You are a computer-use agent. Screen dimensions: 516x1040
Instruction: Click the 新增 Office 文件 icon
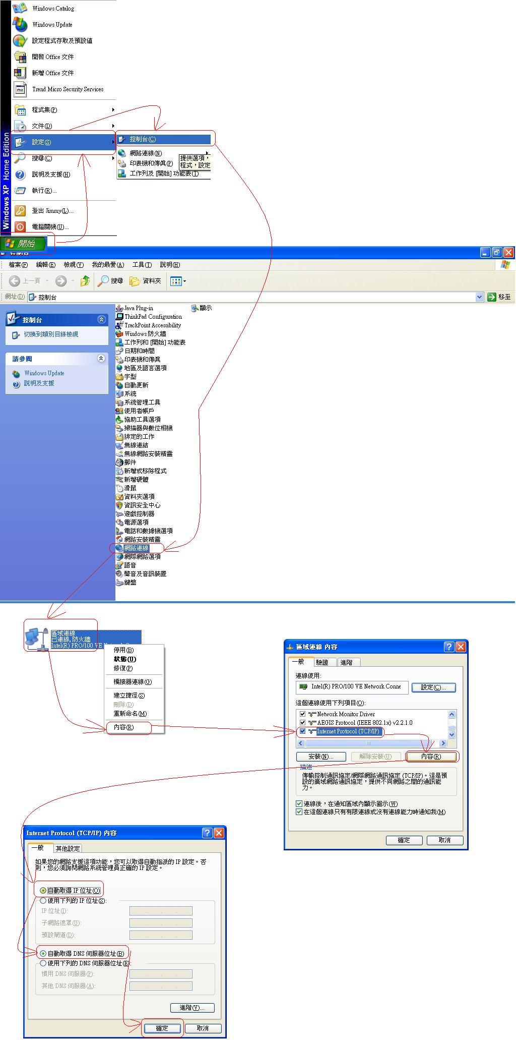tap(20, 73)
